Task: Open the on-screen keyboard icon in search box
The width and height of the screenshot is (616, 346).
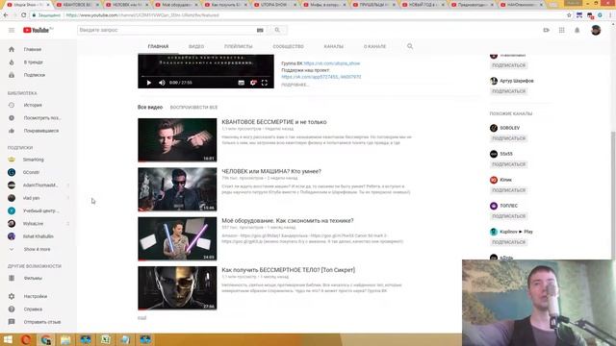Action: pyautogui.click(x=260, y=30)
